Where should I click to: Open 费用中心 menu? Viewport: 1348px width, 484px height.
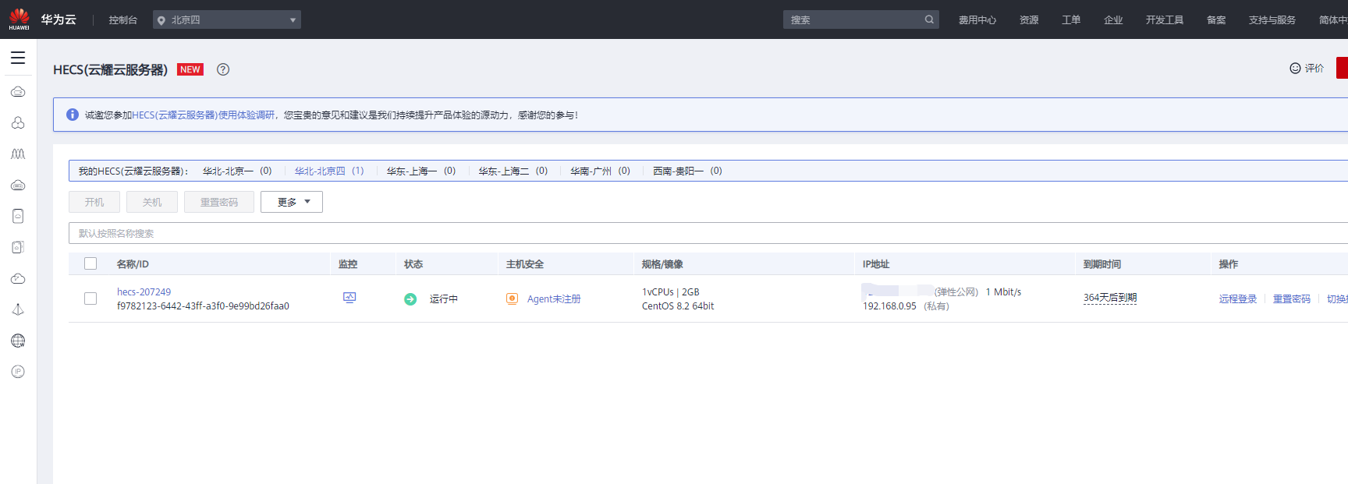pos(977,20)
